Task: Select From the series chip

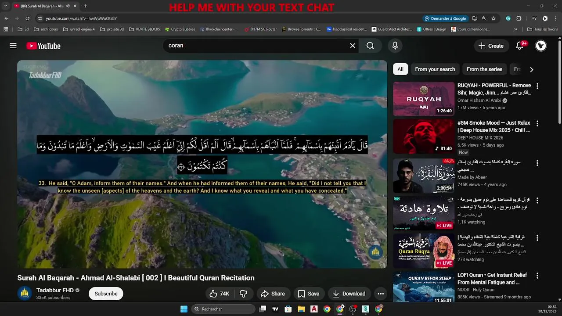Action: click(x=484, y=69)
